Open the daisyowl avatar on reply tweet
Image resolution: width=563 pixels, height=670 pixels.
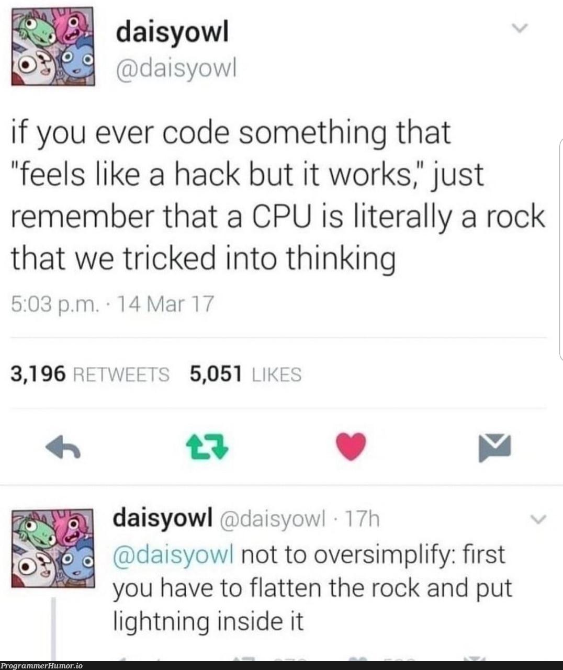pyautogui.click(x=52, y=548)
